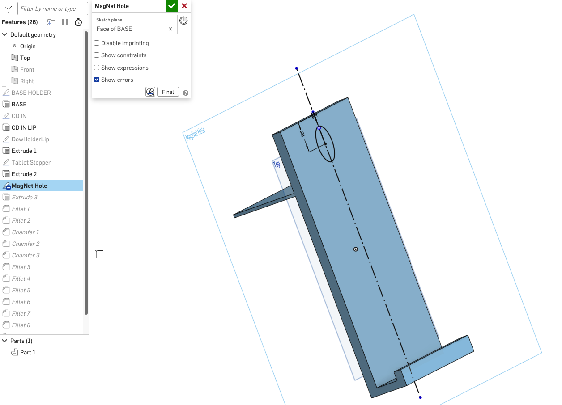Clear the Face of BASE selection

pos(170,29)
